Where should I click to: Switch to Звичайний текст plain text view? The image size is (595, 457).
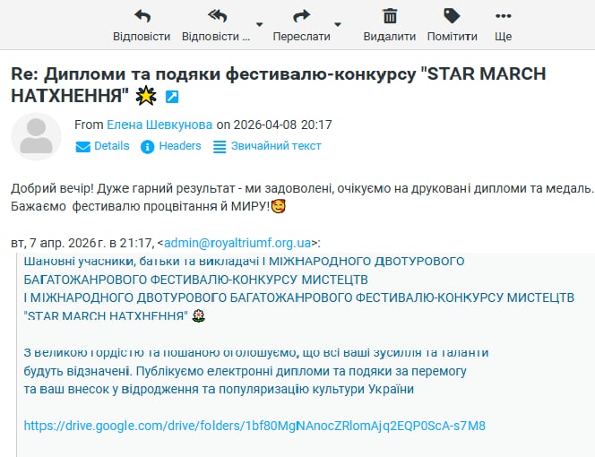pyautogui.click(x=267, y=146)
